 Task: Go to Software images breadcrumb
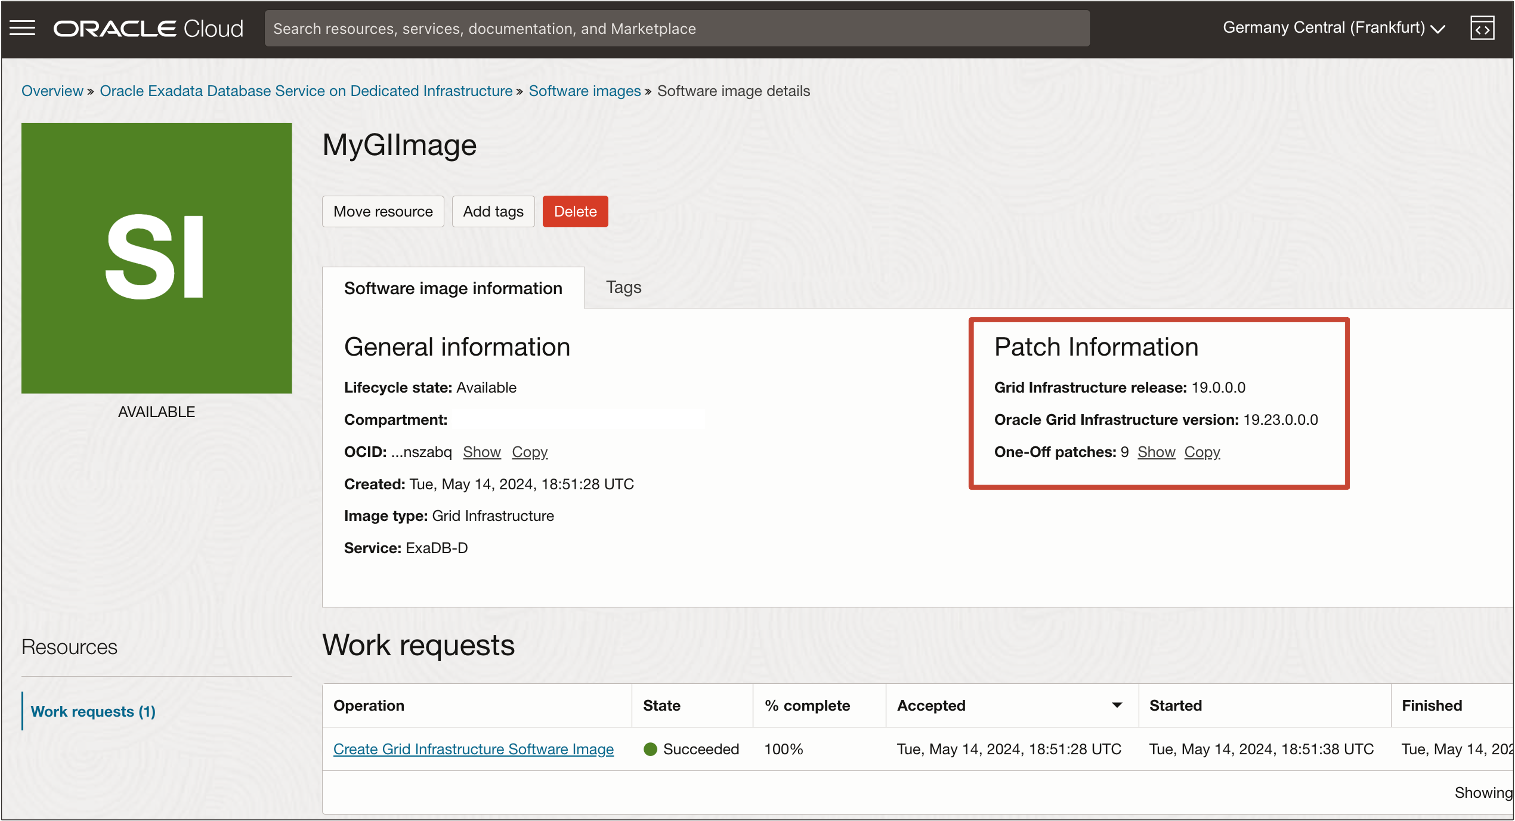pos(584,91)
